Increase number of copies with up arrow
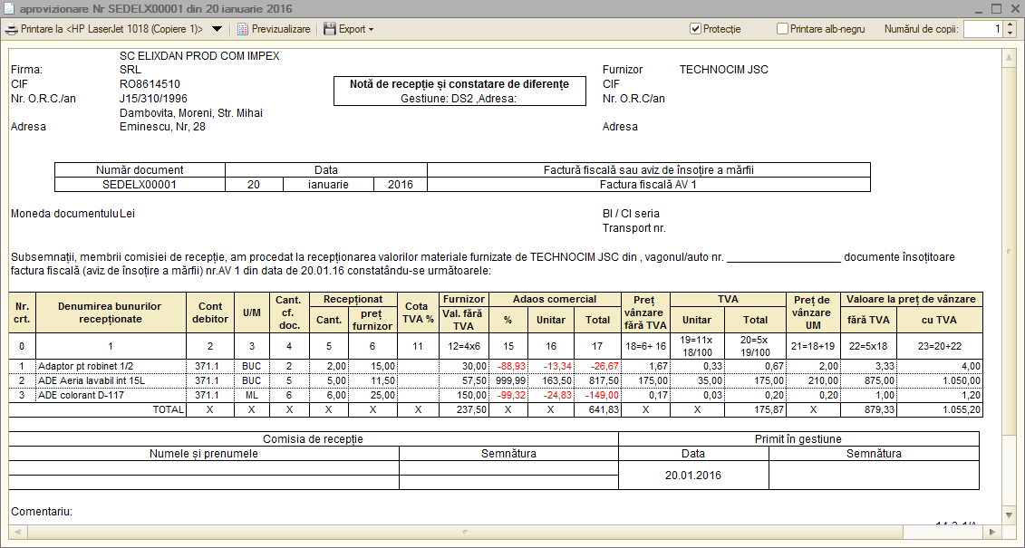1025x548 pixels. pyautogui.click(x=1010, y=24)
